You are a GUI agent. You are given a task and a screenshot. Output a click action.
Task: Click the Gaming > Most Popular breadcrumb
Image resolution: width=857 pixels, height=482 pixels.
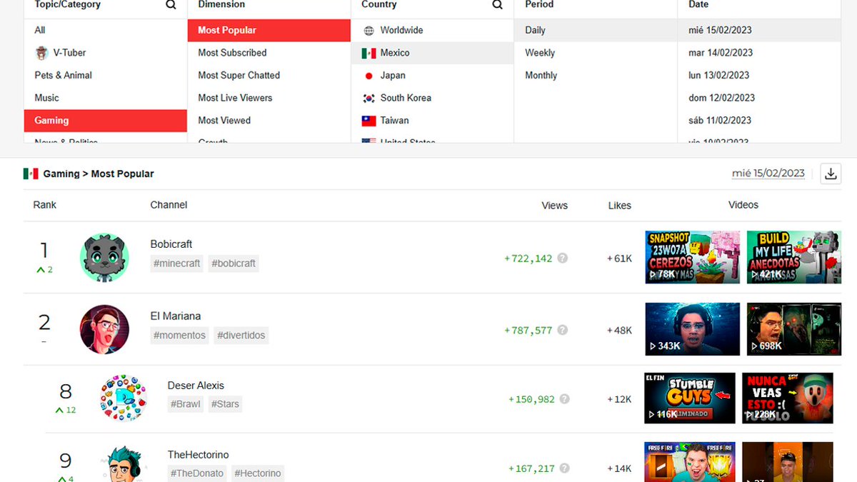tap(99, 174)
